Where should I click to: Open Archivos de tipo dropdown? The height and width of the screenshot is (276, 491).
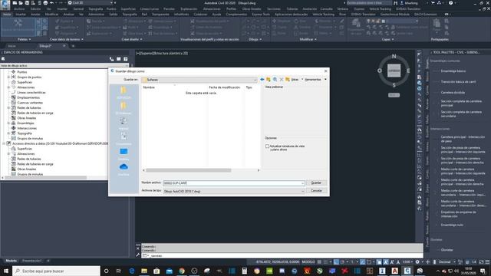(234, 191)
